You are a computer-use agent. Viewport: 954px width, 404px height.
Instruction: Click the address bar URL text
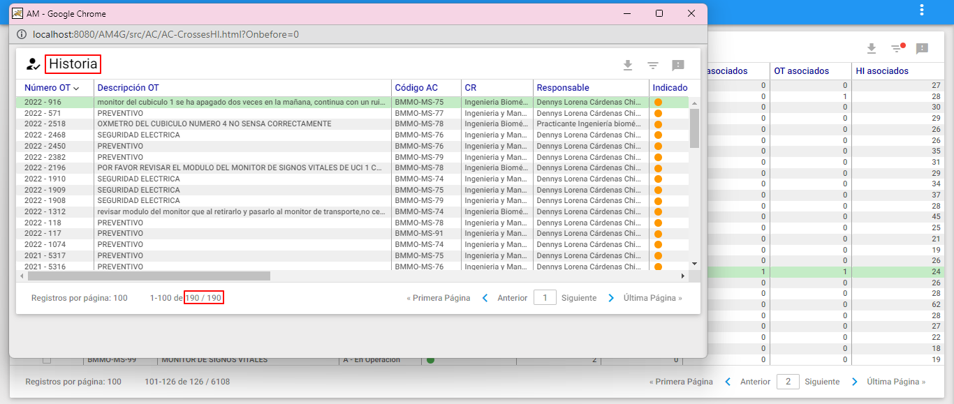166,34
